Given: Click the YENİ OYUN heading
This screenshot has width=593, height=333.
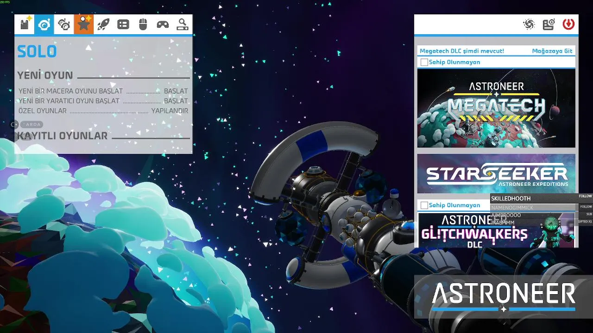Looking at the screenshot, I should [x=45, y=75].
